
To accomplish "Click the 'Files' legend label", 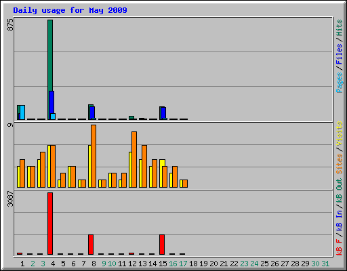I will (x=339, y=54).
